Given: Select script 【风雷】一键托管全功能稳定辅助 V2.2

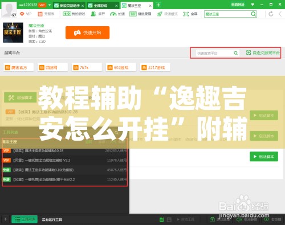Looking at the screenshot, I should pos(64,160).
